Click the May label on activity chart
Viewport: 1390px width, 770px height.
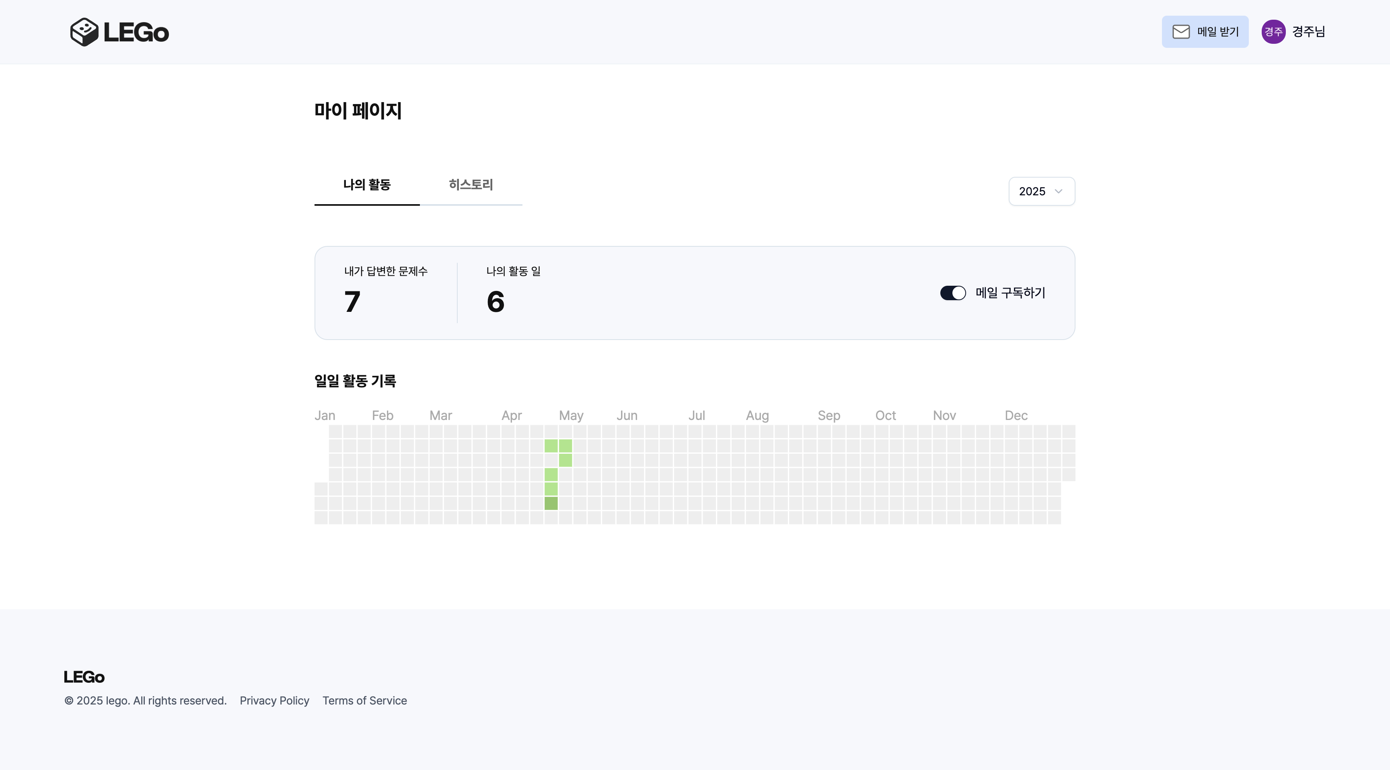click(571, 416)
